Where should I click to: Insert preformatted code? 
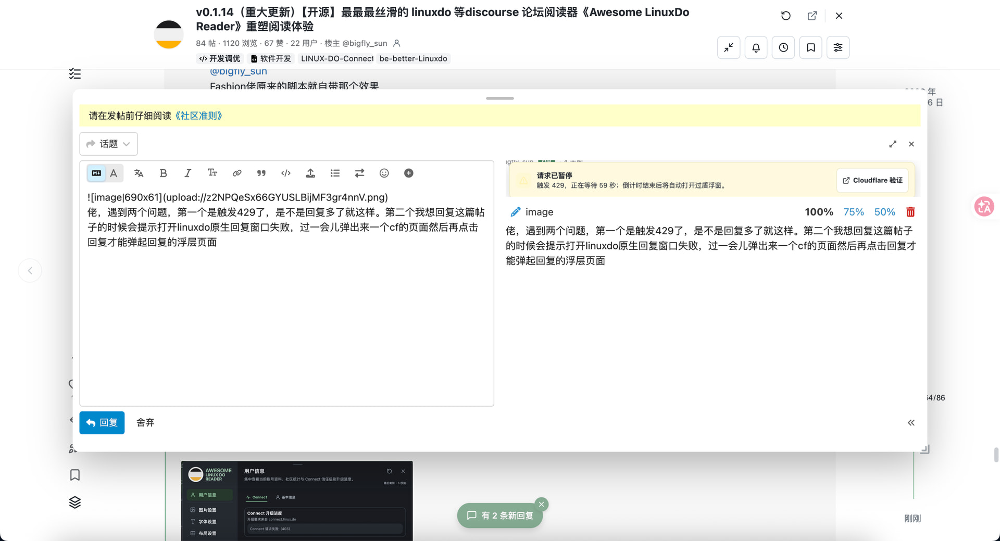click(286, 173)
